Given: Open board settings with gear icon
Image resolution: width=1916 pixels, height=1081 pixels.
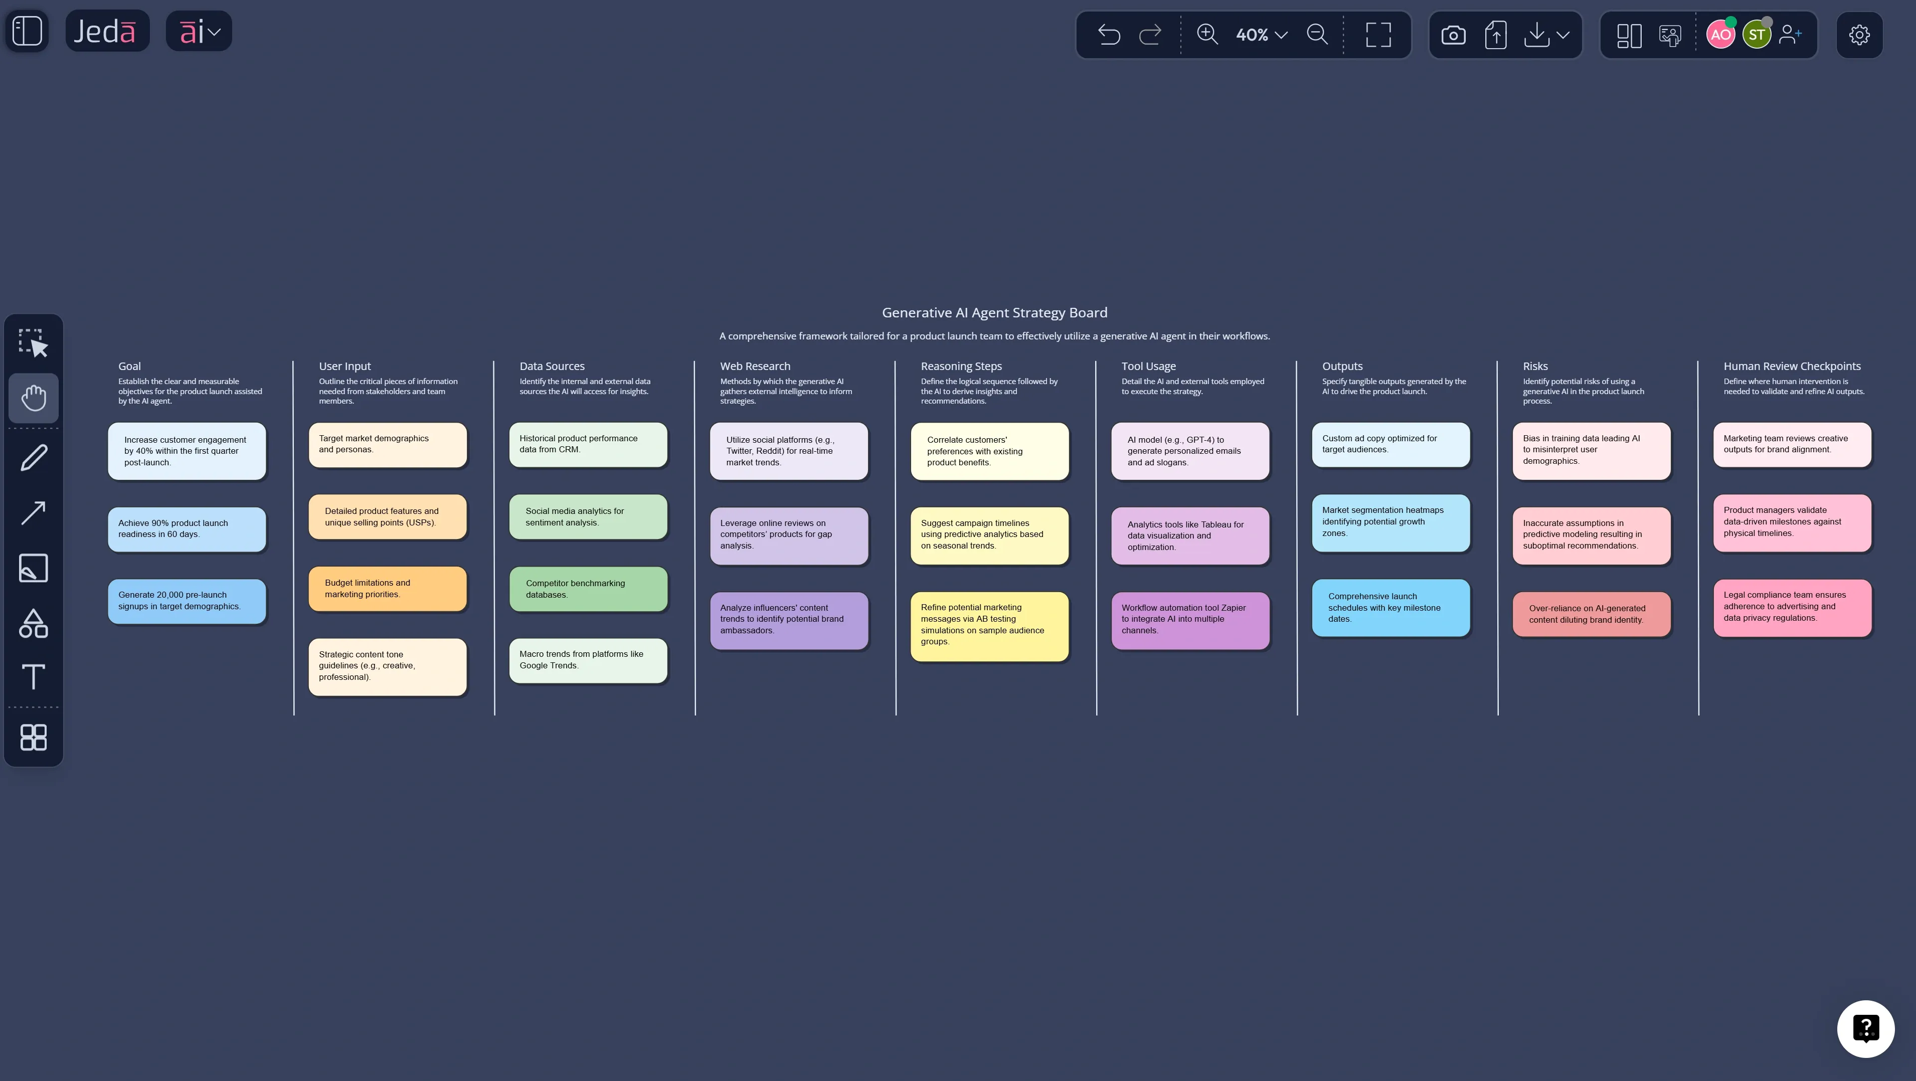Looking at the screenshot, I should 1859,34.
